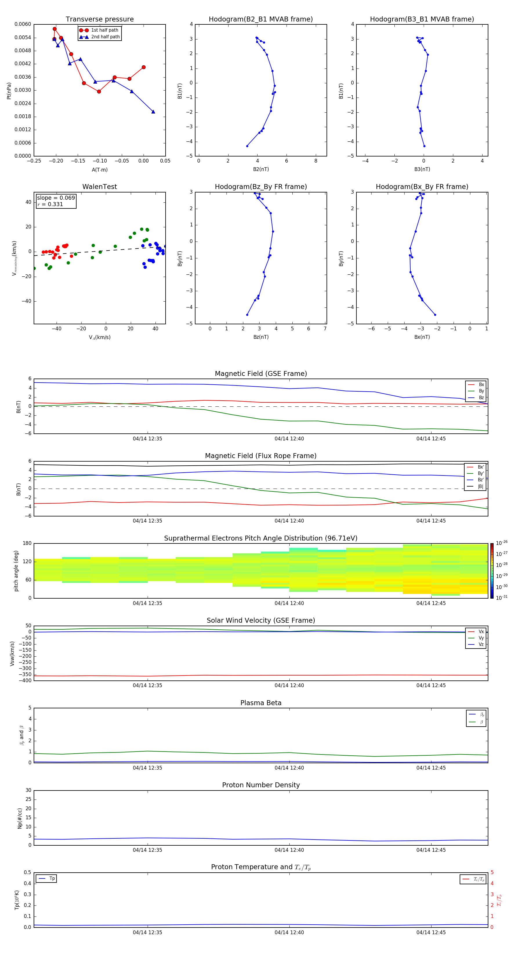Click the pitch angle colorbar

coord(492,571)
